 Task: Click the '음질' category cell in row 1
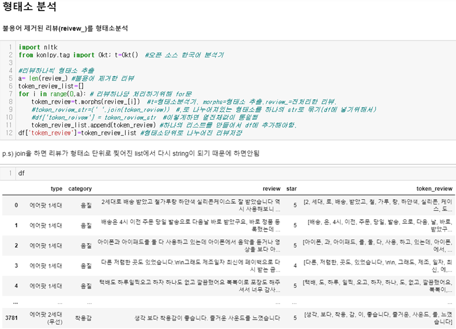(86, 225)
